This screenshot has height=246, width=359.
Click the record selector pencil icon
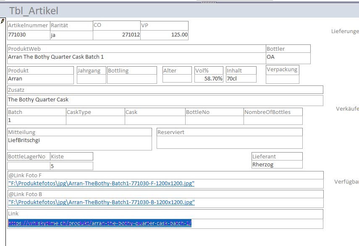[3, 21]
